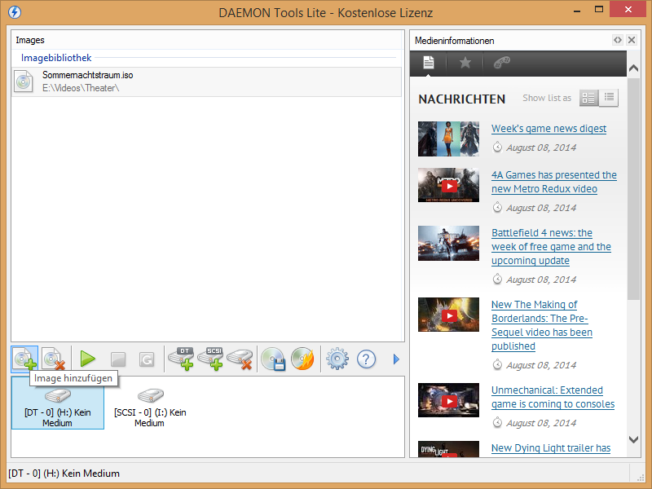Open the favorites star tab
652x489 pixels.
pyautogui.click(x=465, y=63)
